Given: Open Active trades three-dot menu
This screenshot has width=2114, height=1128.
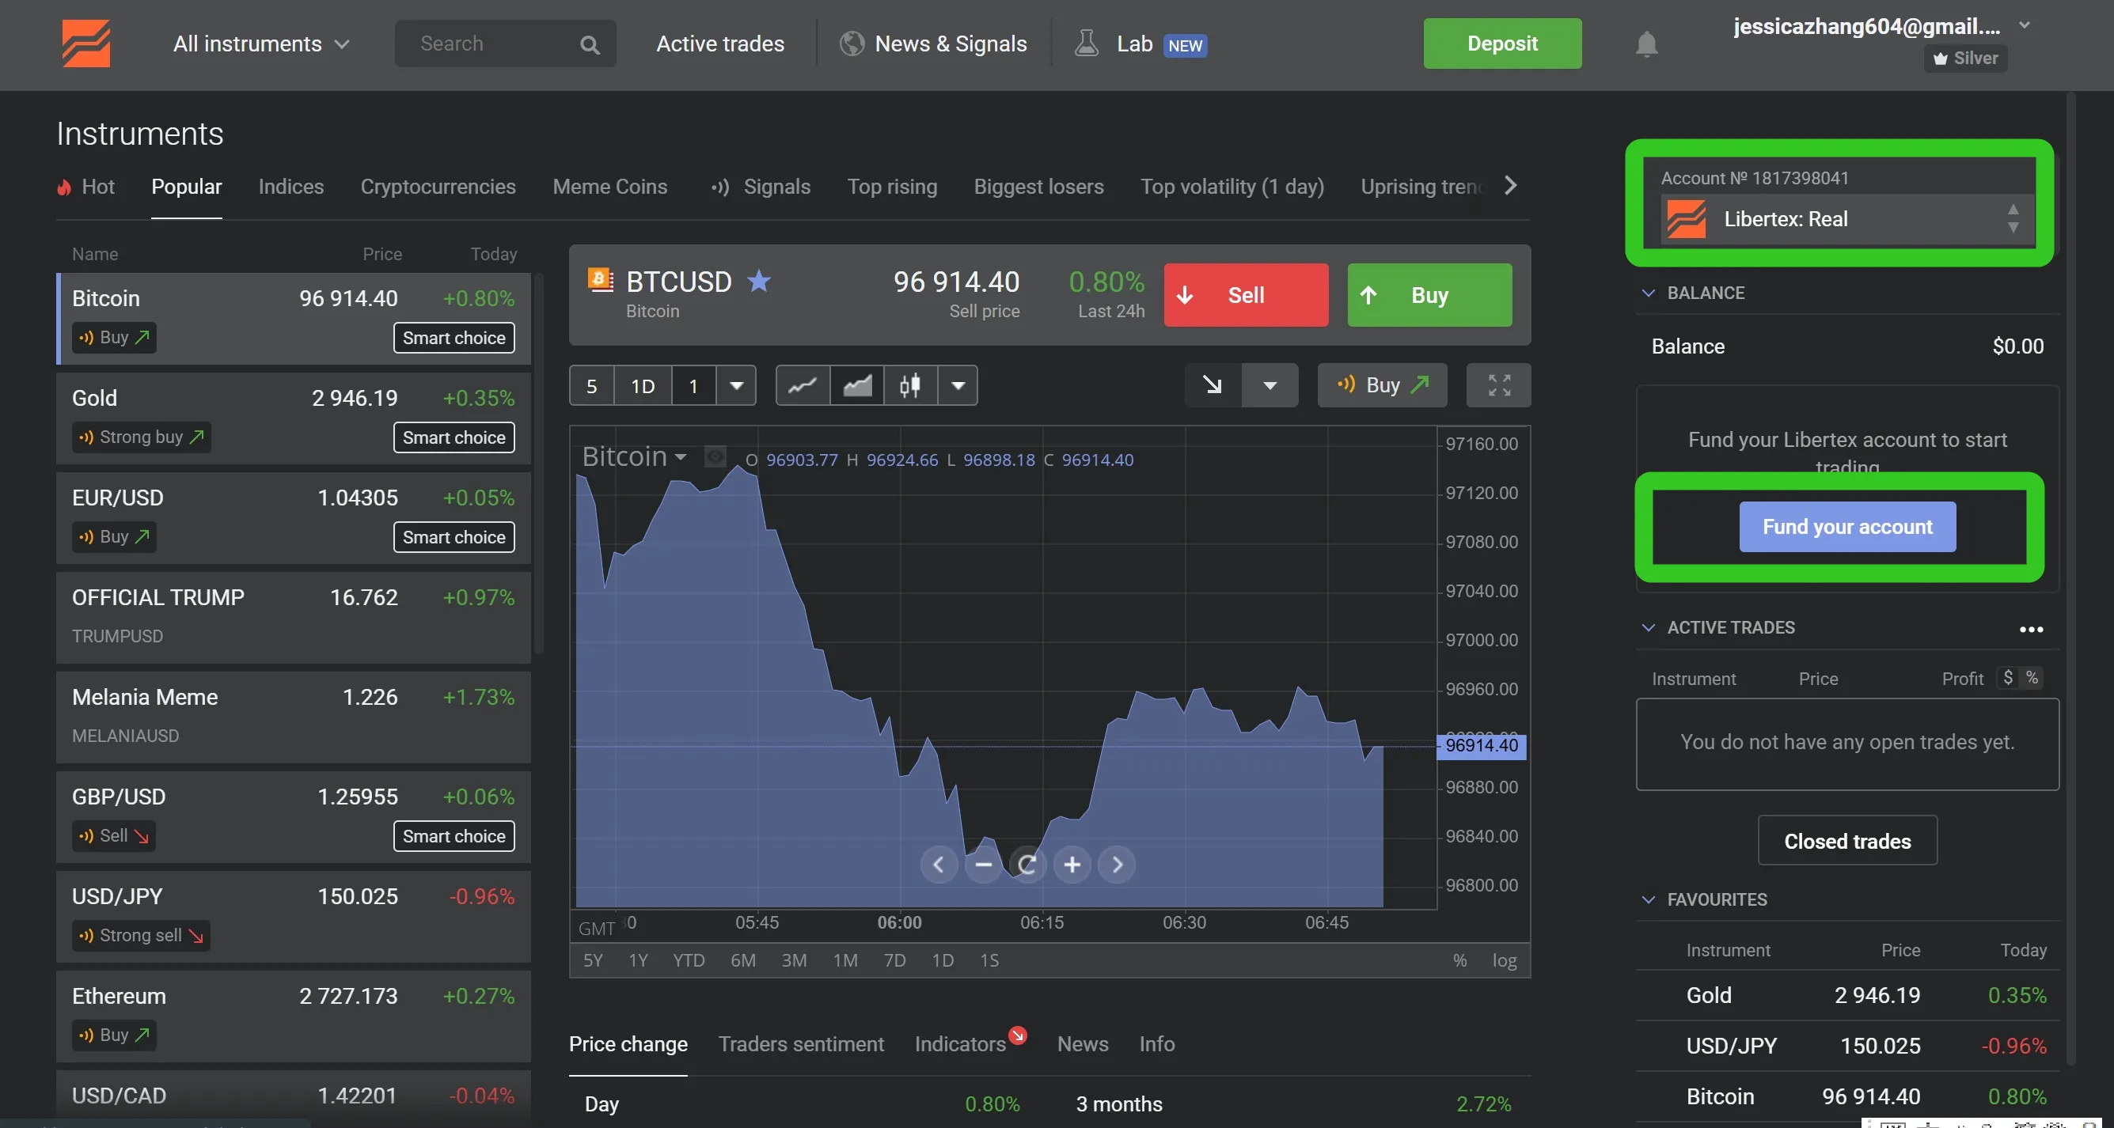Looking at the screenshot, I should coord(2030,629).
